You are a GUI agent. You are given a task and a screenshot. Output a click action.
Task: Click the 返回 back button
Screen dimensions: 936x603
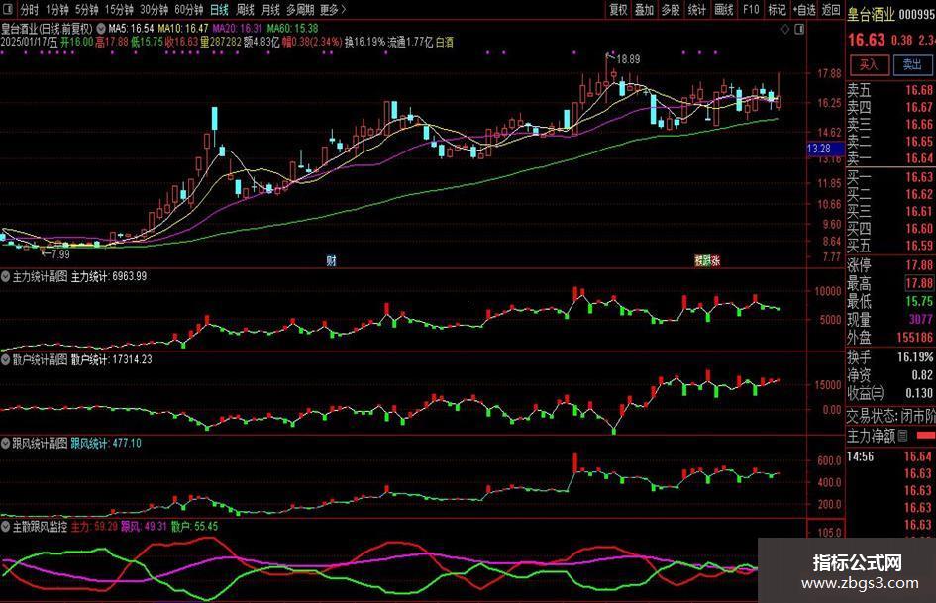pos(831,10)
